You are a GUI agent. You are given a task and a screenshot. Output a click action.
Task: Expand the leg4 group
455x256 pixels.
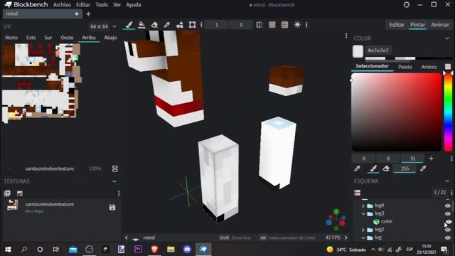(363, 206)
